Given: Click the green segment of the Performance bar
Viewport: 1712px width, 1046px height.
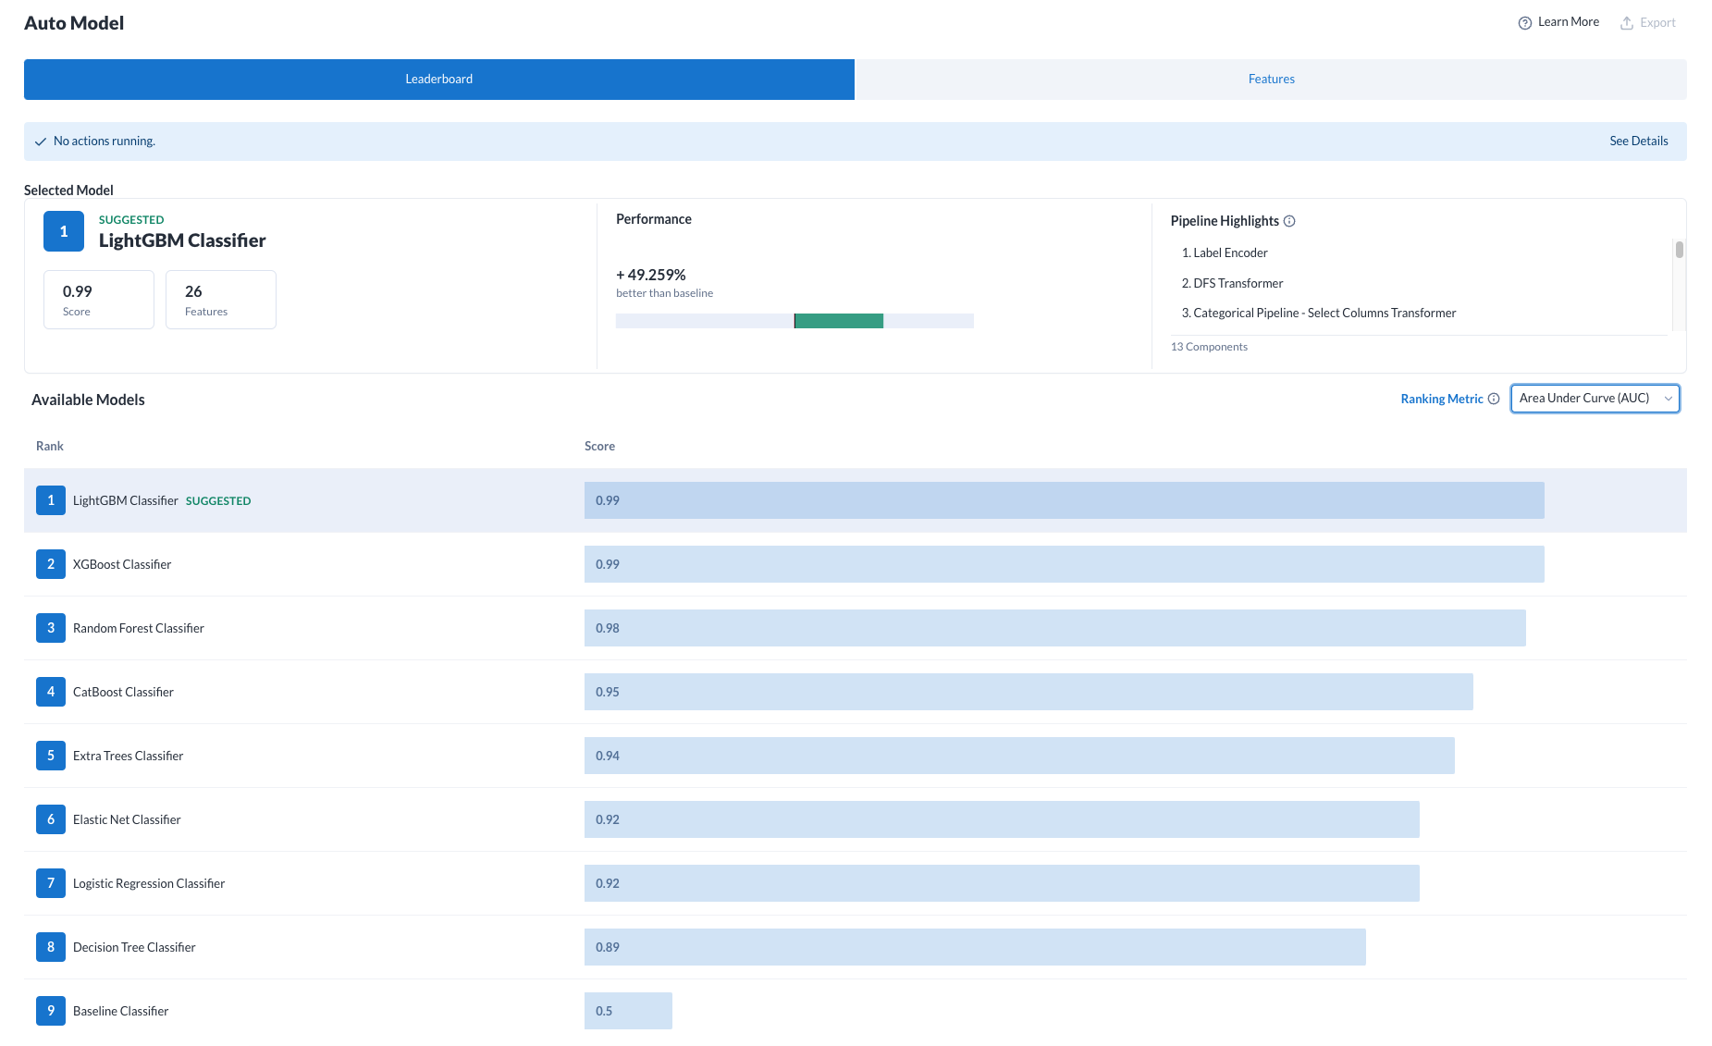Looking at the screenshot, I should click(x=839, y=320).
